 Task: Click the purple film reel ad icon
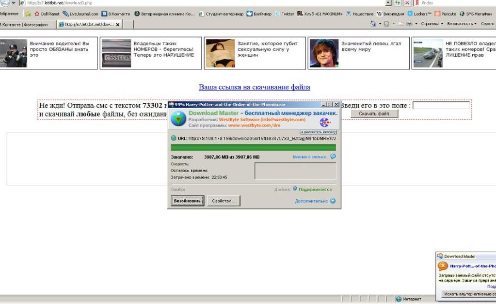(325, 122)
